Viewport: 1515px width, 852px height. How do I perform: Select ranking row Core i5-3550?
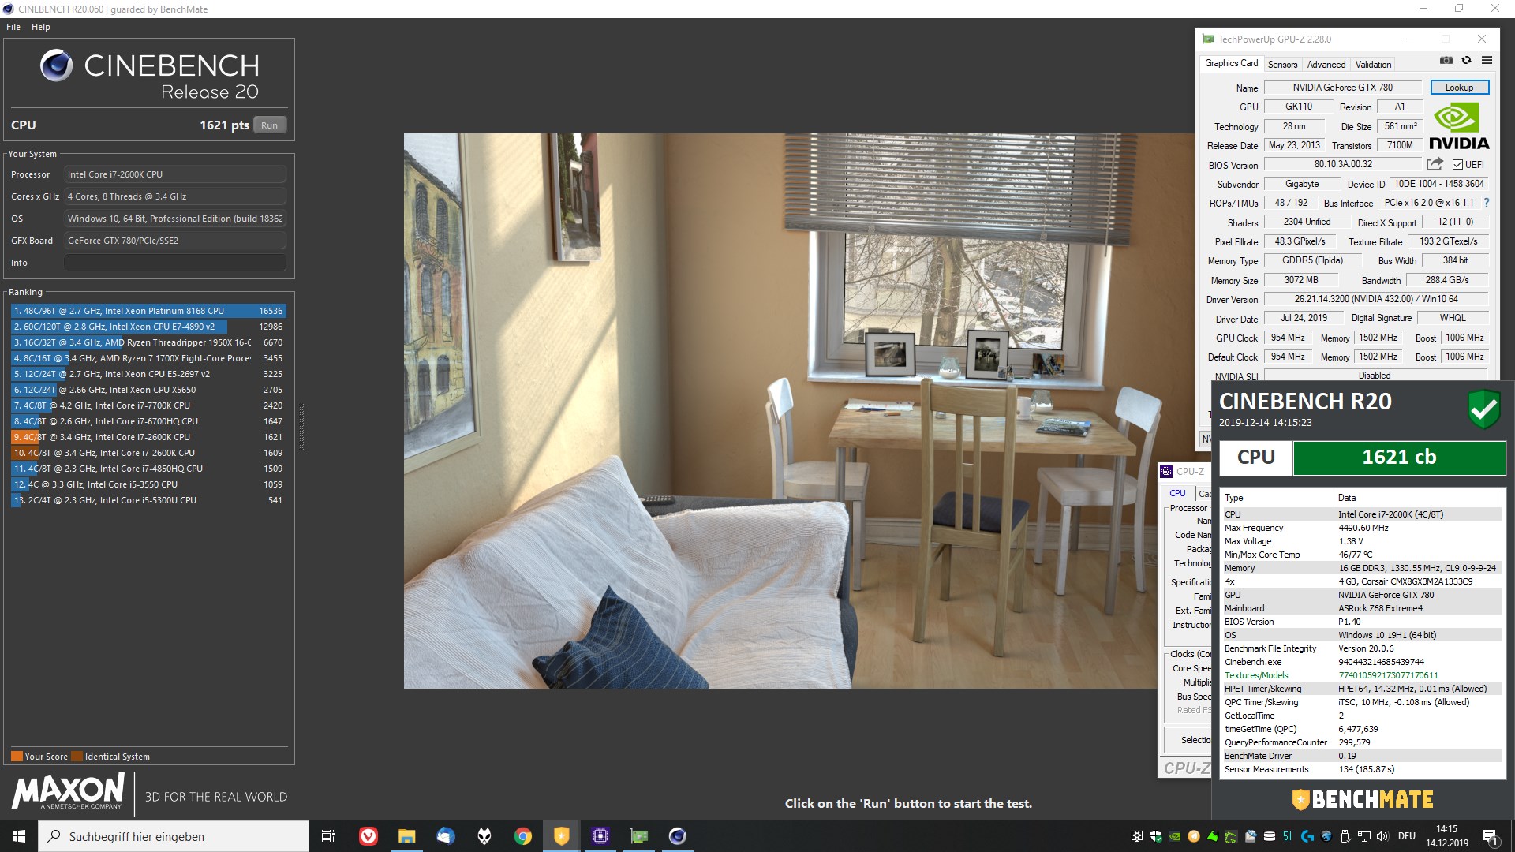(148, 484)
